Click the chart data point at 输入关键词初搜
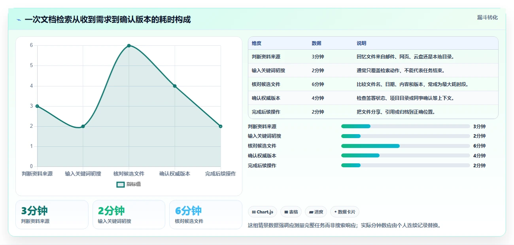514x245 pixels. point(83,126)
